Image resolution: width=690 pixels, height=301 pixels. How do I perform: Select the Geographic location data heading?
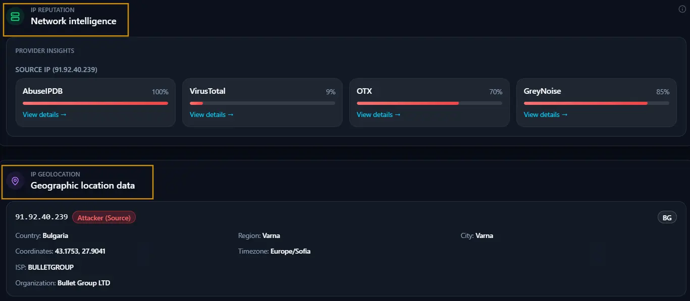tap(83, 186)
